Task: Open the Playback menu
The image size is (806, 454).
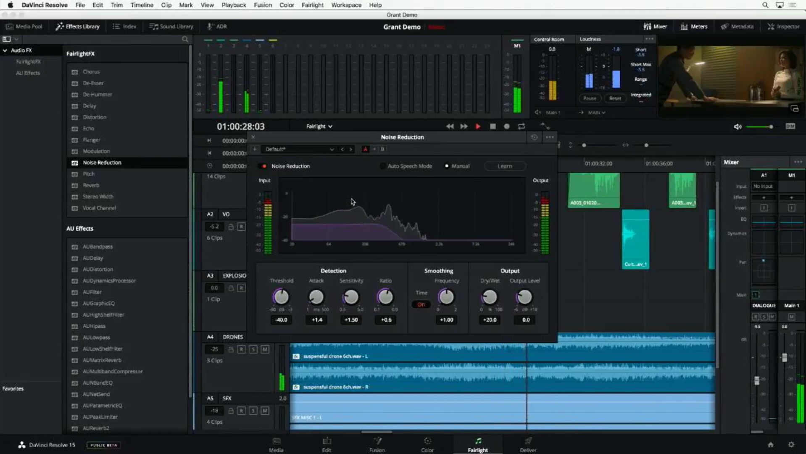Action: point(234,5)
